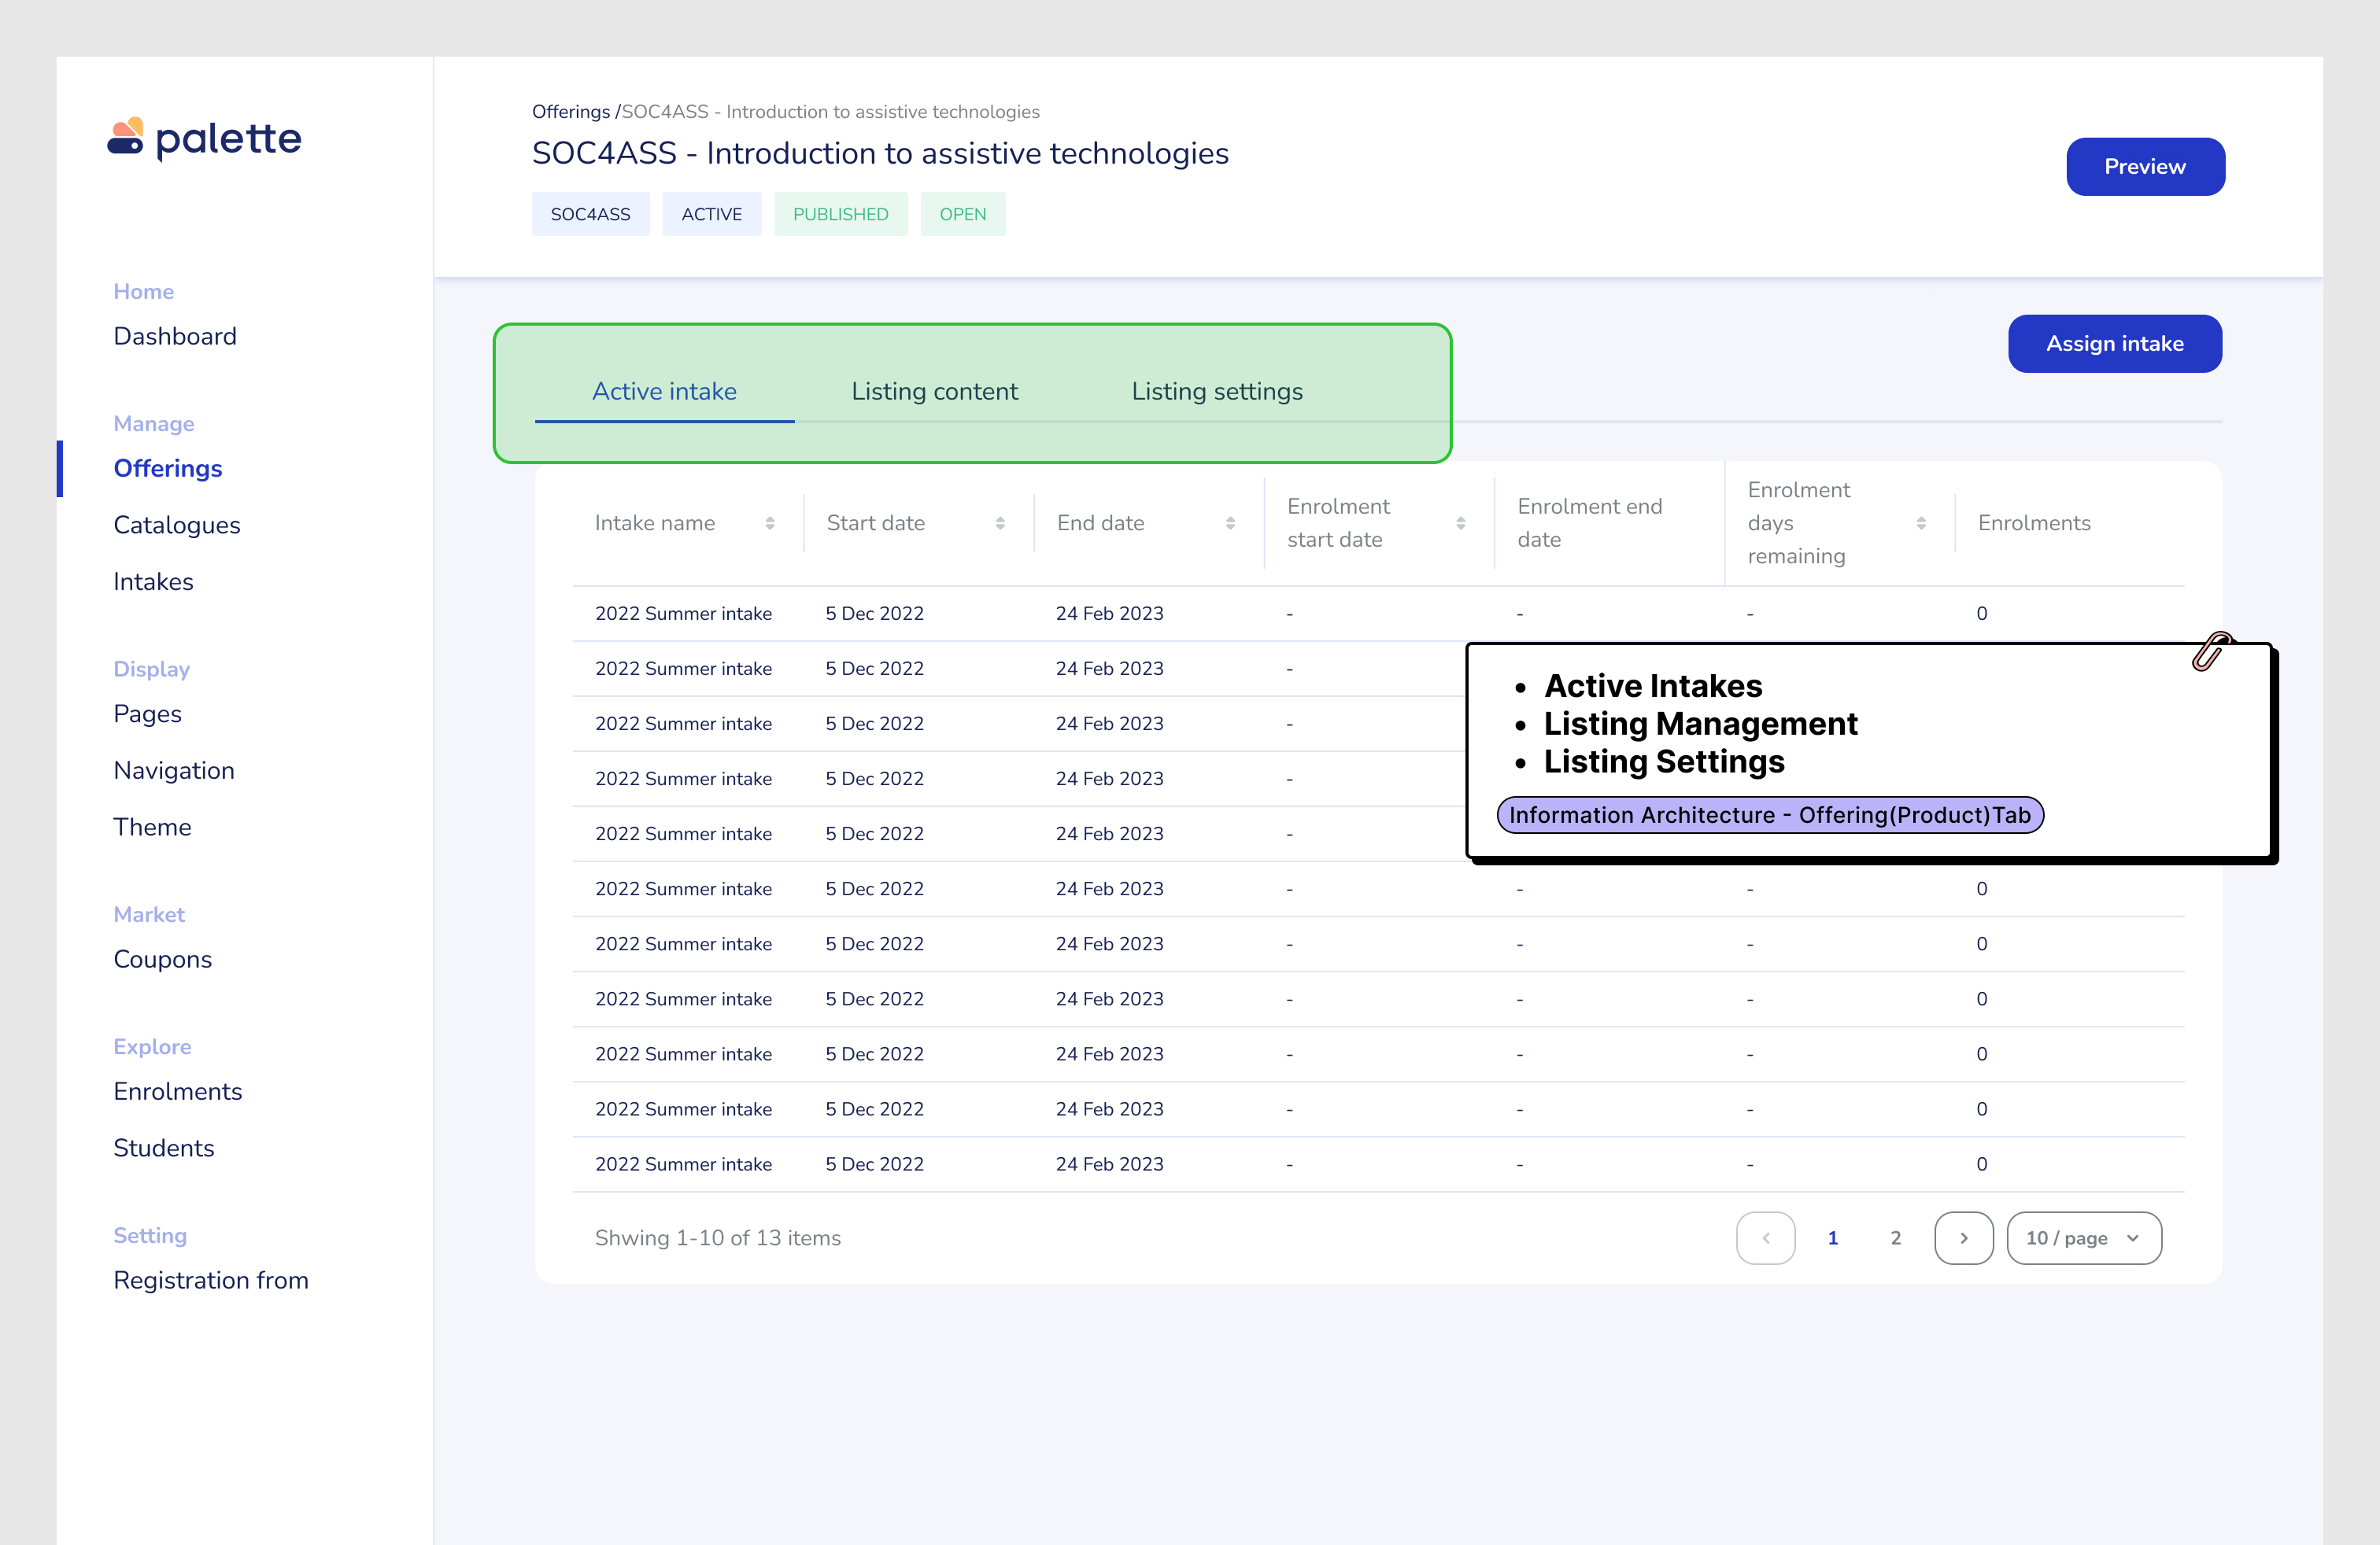The image size is (2380, 1545).
Task: Open Registration from in sidebar
Action: 211,1281
